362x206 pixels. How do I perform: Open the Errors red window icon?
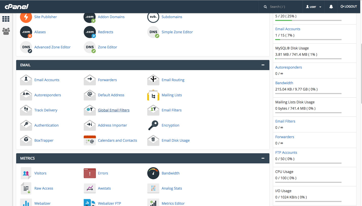point(90,173)
